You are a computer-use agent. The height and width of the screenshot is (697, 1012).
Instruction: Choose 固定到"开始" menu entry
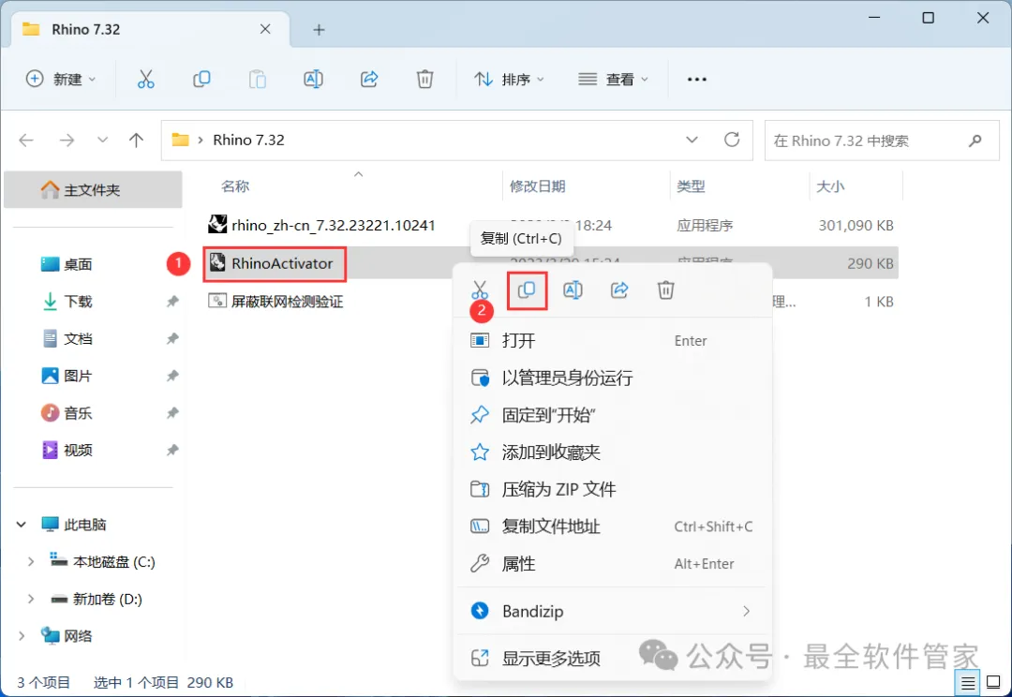coord(612,415)
